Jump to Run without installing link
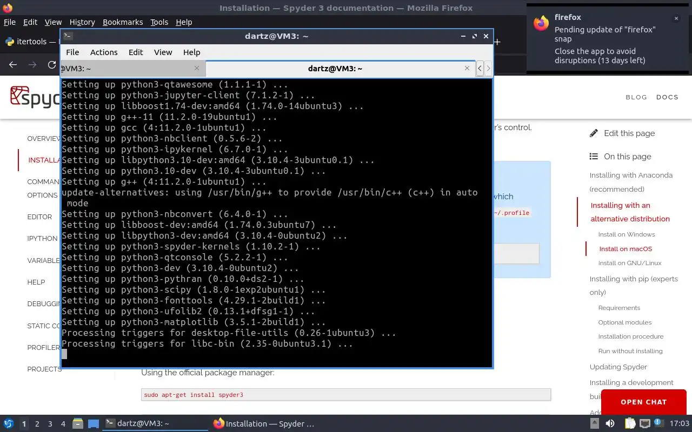 tap(630, 351)
